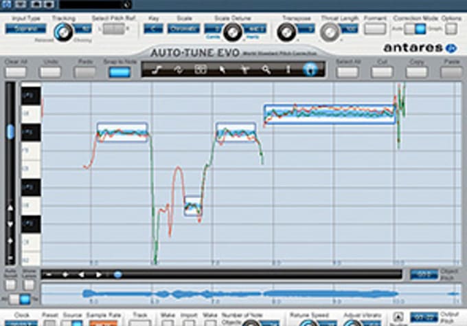
Task: Select the Curve drawing tool
Action: pos(179,69)
